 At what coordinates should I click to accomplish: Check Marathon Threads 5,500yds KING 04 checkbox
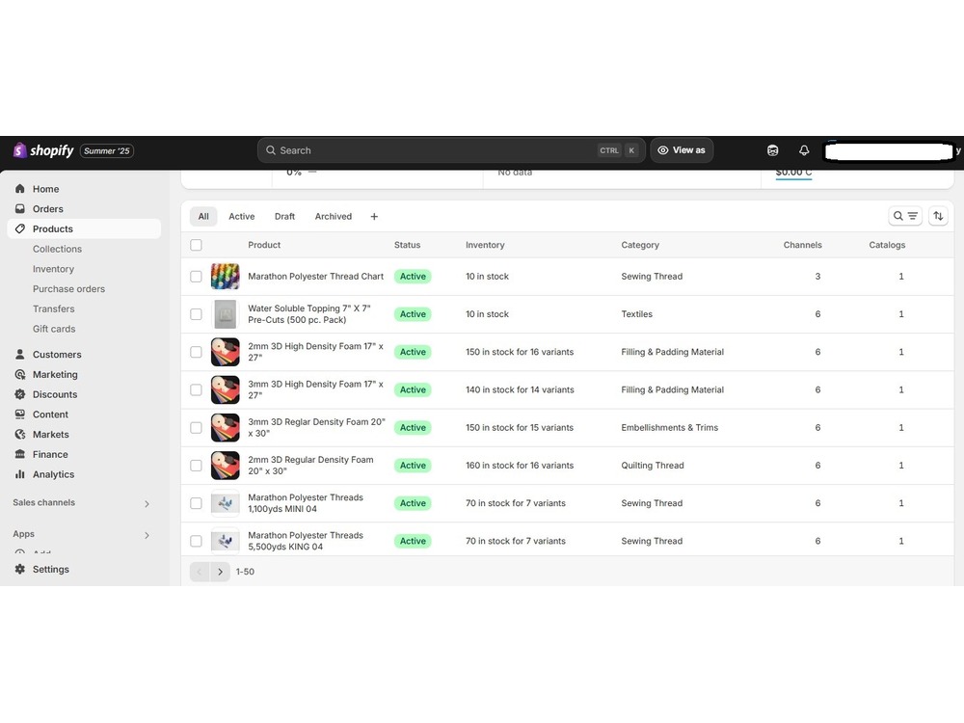[x=196, y=541]
